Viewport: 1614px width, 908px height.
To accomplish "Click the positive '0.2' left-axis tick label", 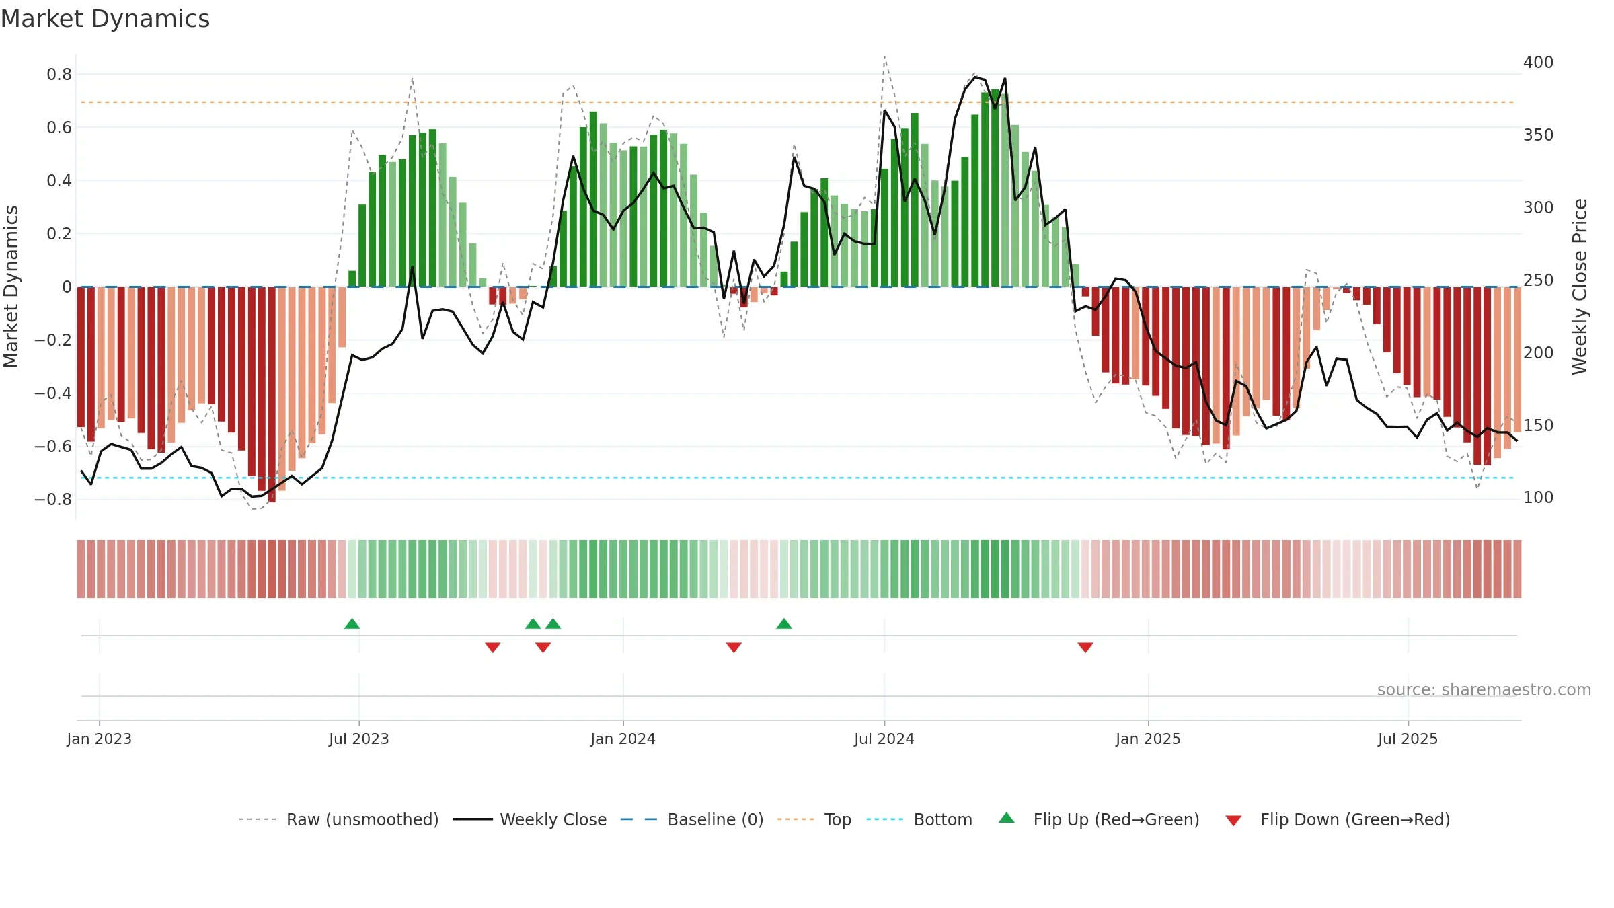I will point(59,233).
